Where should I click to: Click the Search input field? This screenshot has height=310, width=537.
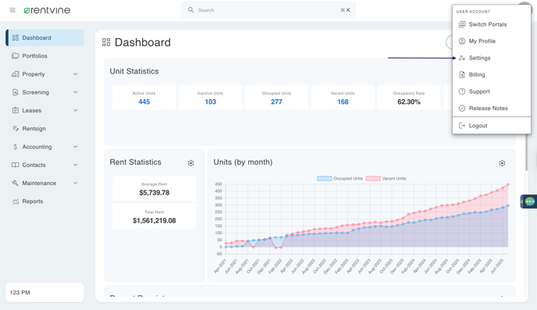click(x=268, y=10)
